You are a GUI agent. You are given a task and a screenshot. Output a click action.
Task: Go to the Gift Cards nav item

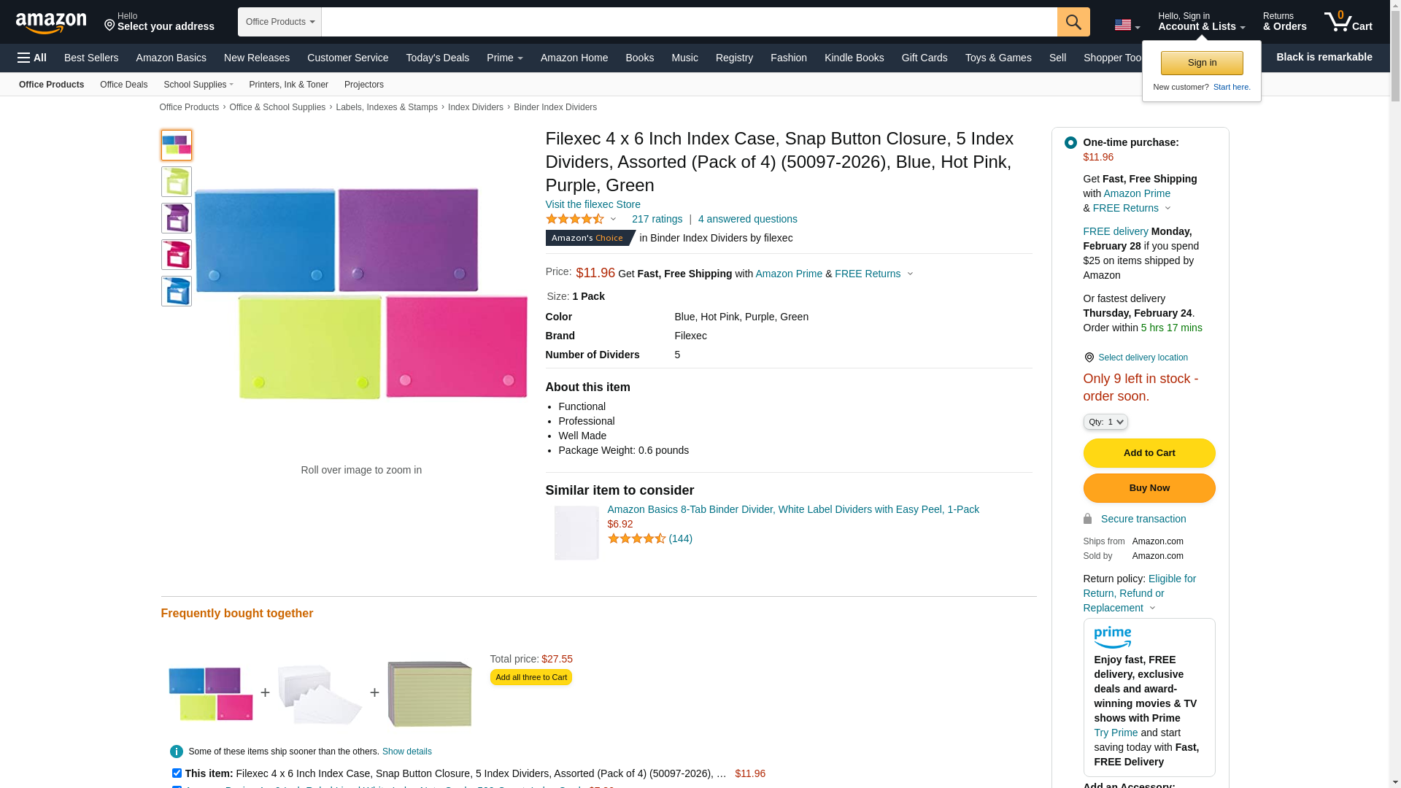924,58
